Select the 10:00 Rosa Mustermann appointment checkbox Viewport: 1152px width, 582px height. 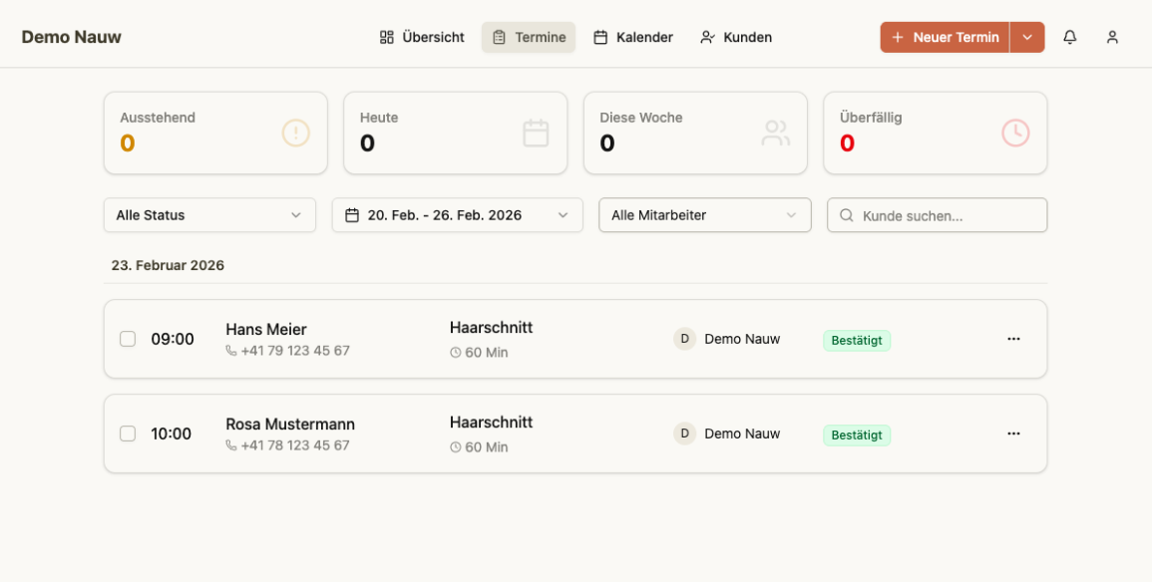[x=128, y=434]
